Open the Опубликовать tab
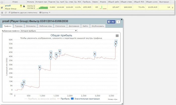Image resolution: width=176 pixels, height=105 pixels. pos(98,26)
